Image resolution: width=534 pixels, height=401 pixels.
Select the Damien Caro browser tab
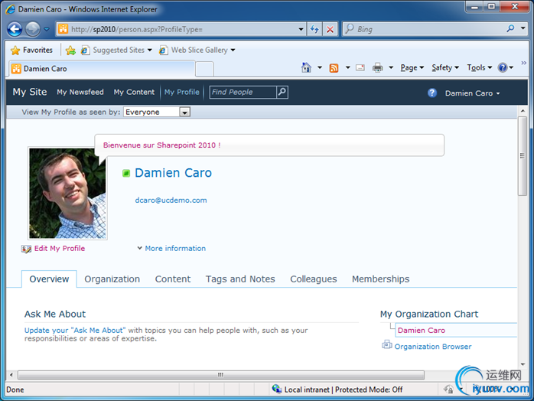coord(102,69)
